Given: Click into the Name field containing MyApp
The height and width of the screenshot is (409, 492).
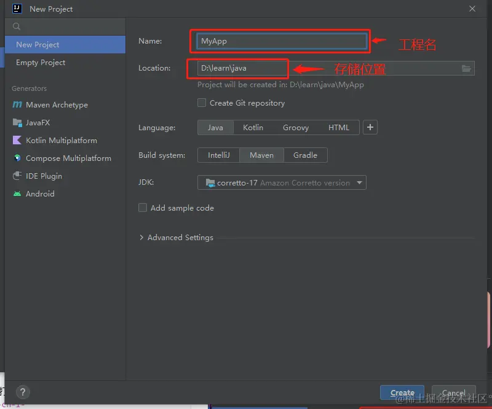Looking at the screenshot, I should pyautogui.click(x=282, y=41).
